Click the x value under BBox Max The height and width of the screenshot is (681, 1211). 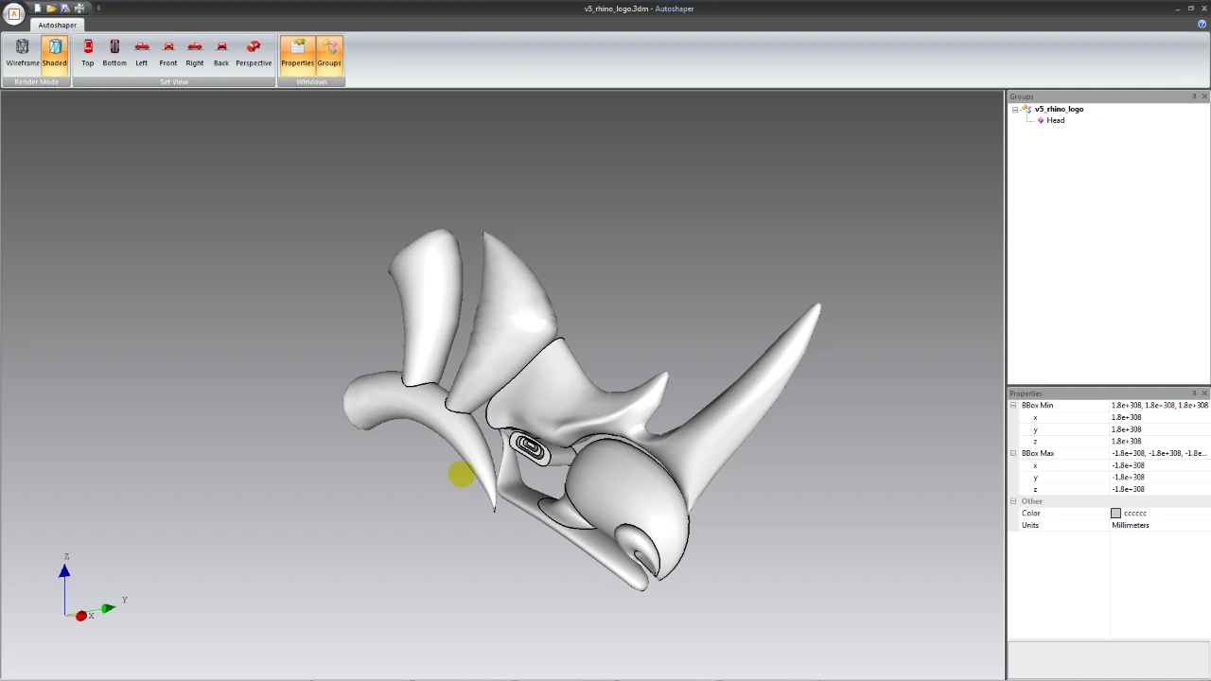[x=1160, y=465]
